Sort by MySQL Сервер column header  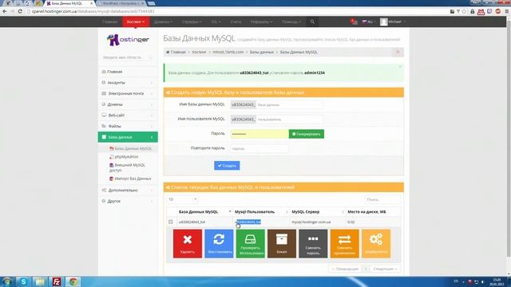coord(318,212)
